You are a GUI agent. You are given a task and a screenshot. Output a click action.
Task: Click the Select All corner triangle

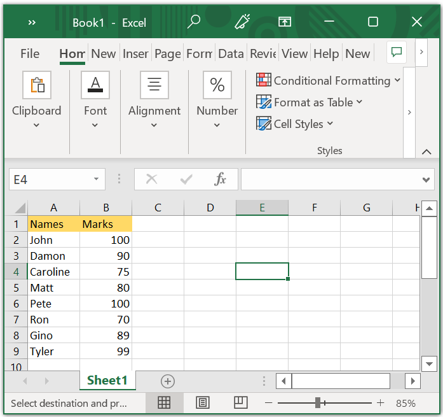point(20,208)
